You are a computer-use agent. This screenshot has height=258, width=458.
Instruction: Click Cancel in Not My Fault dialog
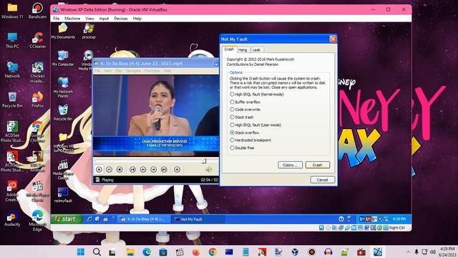[322, 180]
